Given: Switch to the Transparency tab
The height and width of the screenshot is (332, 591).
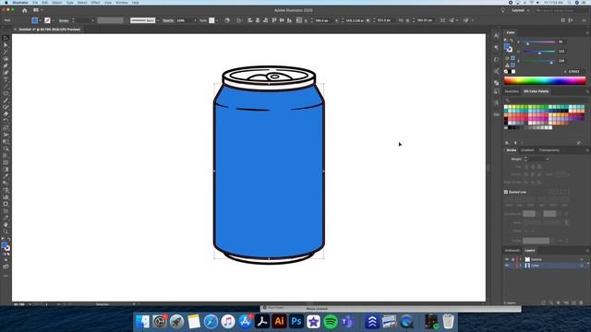Looking at the screenshot, I should pyautogui.click(x=549, y=150).
